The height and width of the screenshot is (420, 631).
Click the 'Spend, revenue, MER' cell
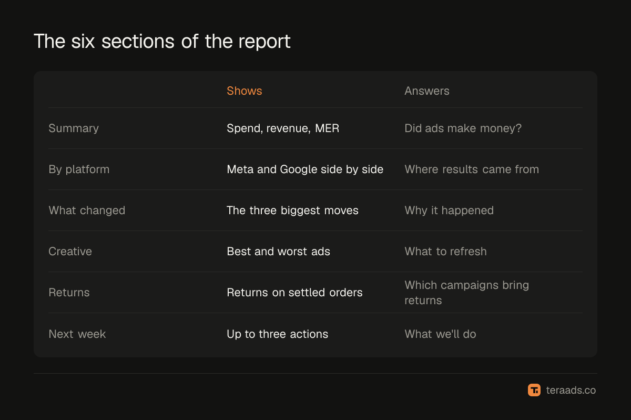click(x=283, y=128)
